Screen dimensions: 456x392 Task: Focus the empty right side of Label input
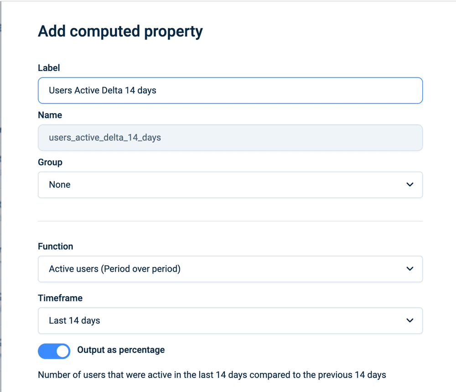(x=319, y=90)
